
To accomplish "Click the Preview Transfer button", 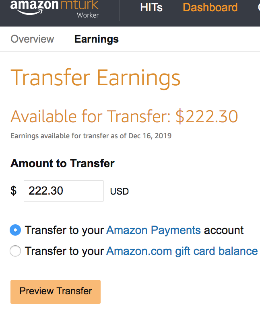I will tap(56, 292).
